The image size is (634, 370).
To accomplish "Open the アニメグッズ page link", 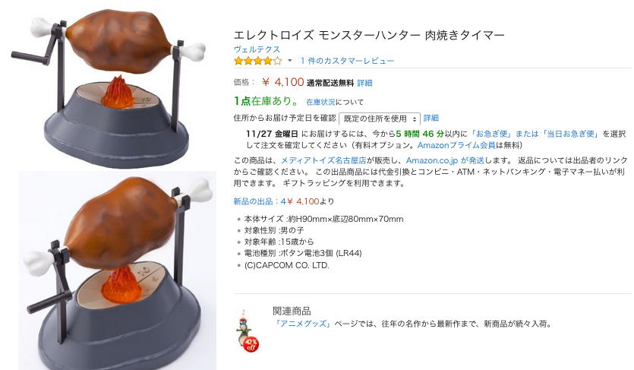I will 304,324.
